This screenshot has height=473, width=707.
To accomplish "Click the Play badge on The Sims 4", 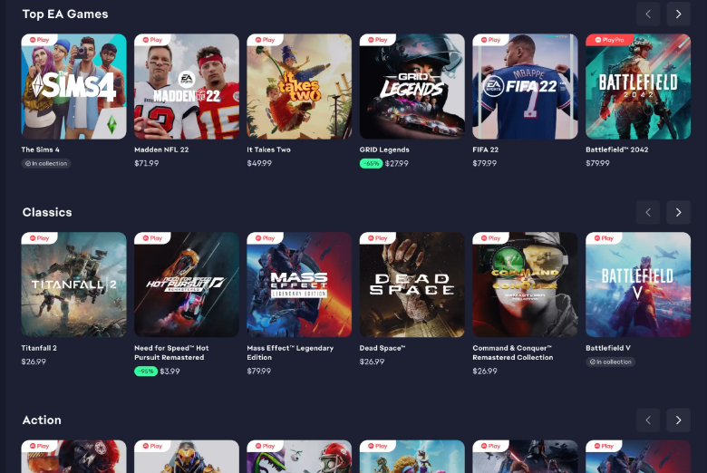I will [39, 40].
